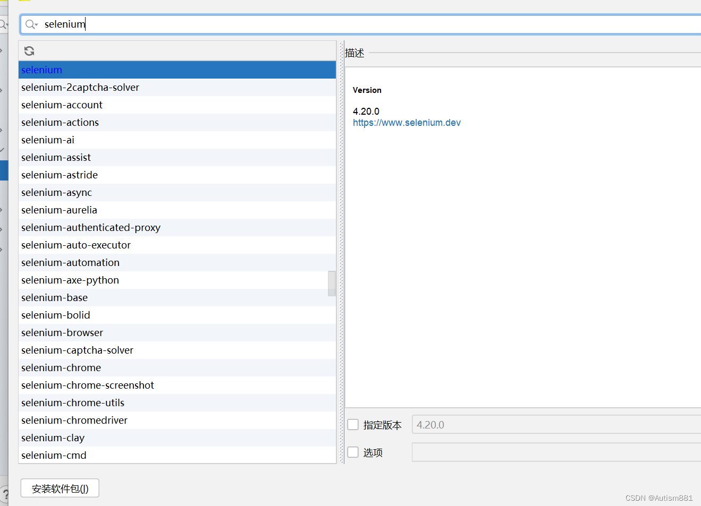The height and width of the screenshot is (506, 701).
Task: Click the 4.20.0 version text in description
Action: pyautogui.click(x=366, y=112)
